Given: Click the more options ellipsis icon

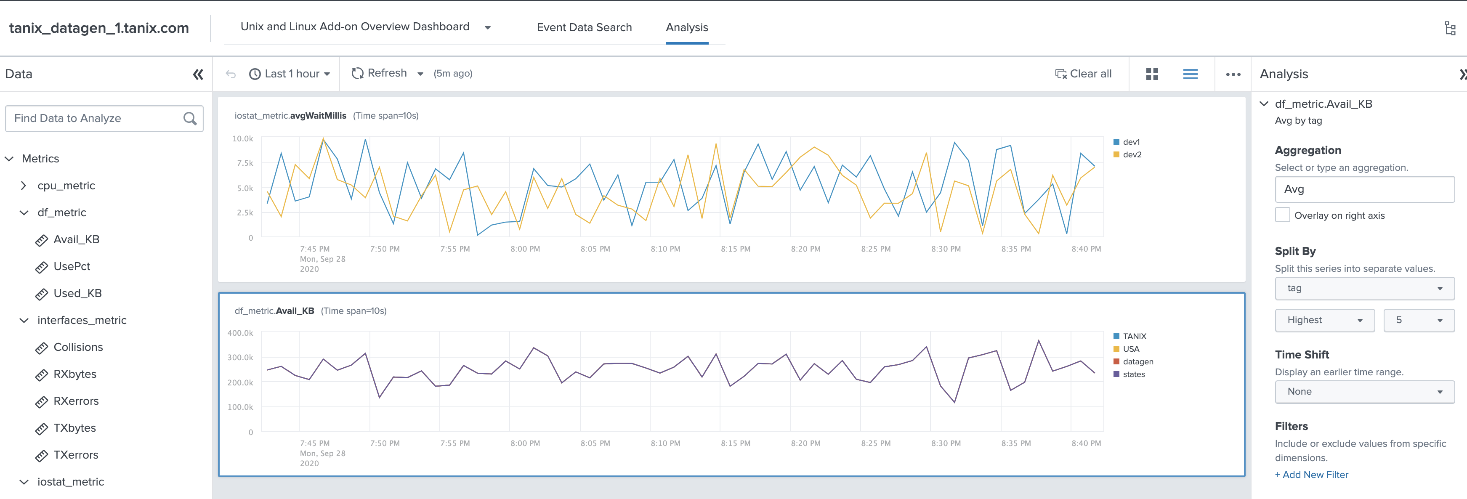Looking at the screenshot, I should coord(1232,74).
